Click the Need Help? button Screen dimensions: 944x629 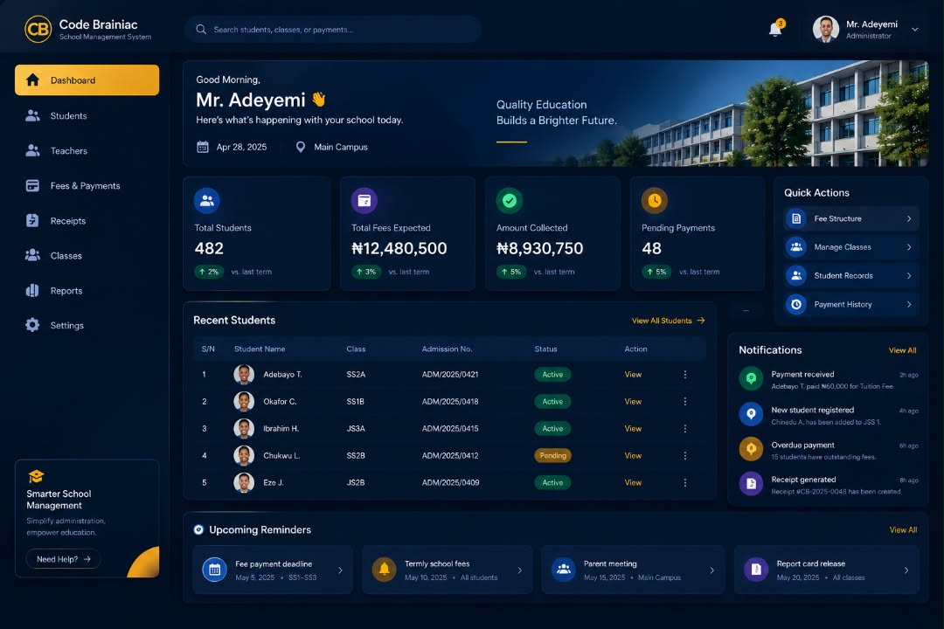[63, 559]
